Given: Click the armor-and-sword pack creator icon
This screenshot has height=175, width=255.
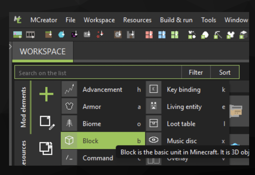Looking at the screenshot, I should (192, 35).
